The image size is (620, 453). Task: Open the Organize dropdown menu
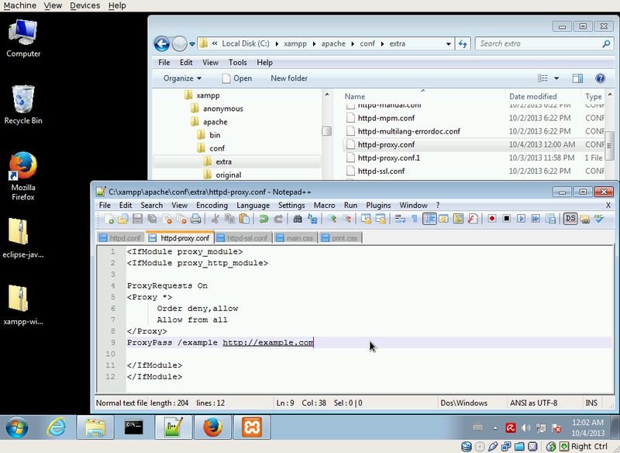[182, 78]
